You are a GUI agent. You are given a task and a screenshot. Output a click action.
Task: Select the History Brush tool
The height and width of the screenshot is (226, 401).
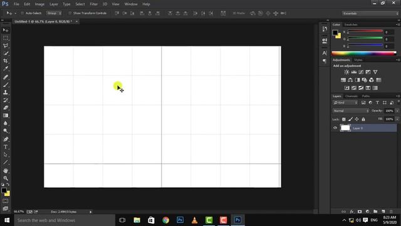(x=6, y=100)
